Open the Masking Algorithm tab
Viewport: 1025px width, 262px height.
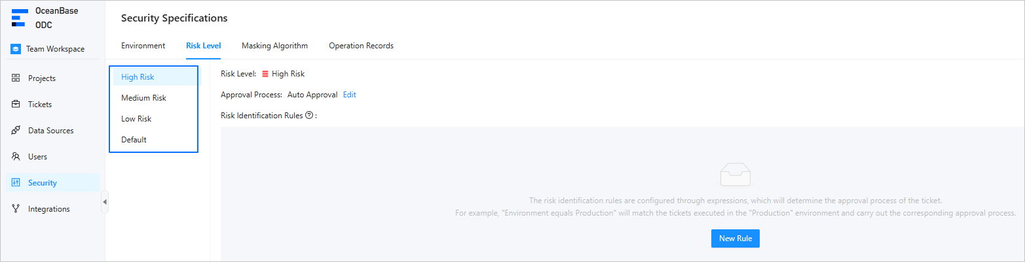point(274,46)
